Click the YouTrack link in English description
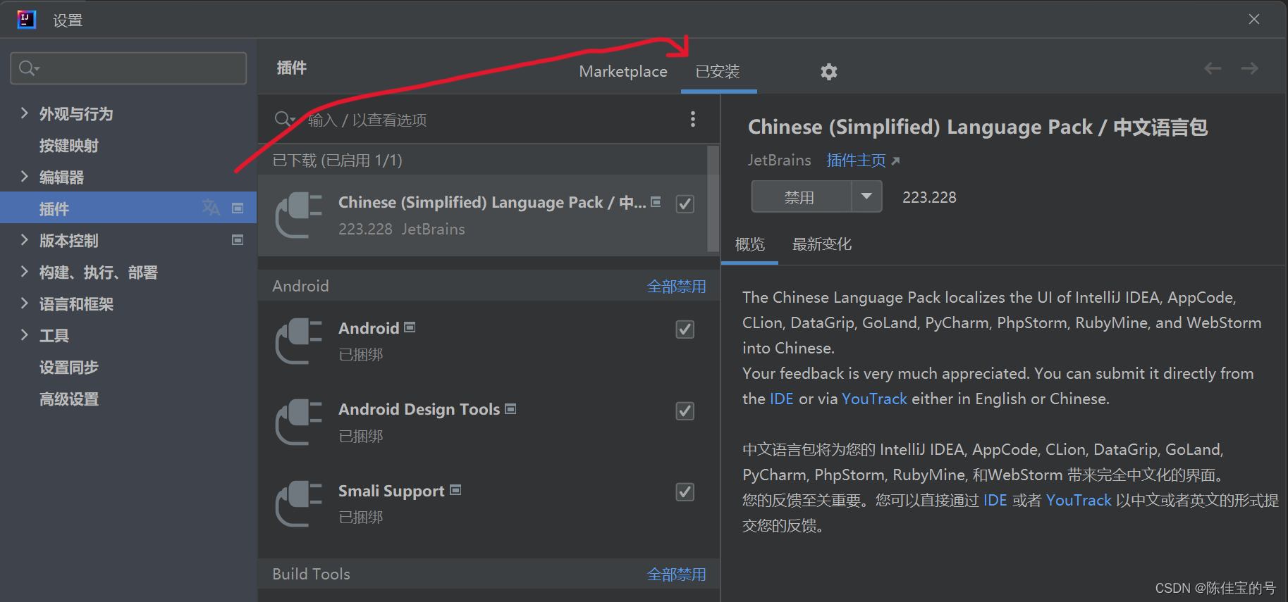This screenshot has height=602, width=1288. click(874, 399)
